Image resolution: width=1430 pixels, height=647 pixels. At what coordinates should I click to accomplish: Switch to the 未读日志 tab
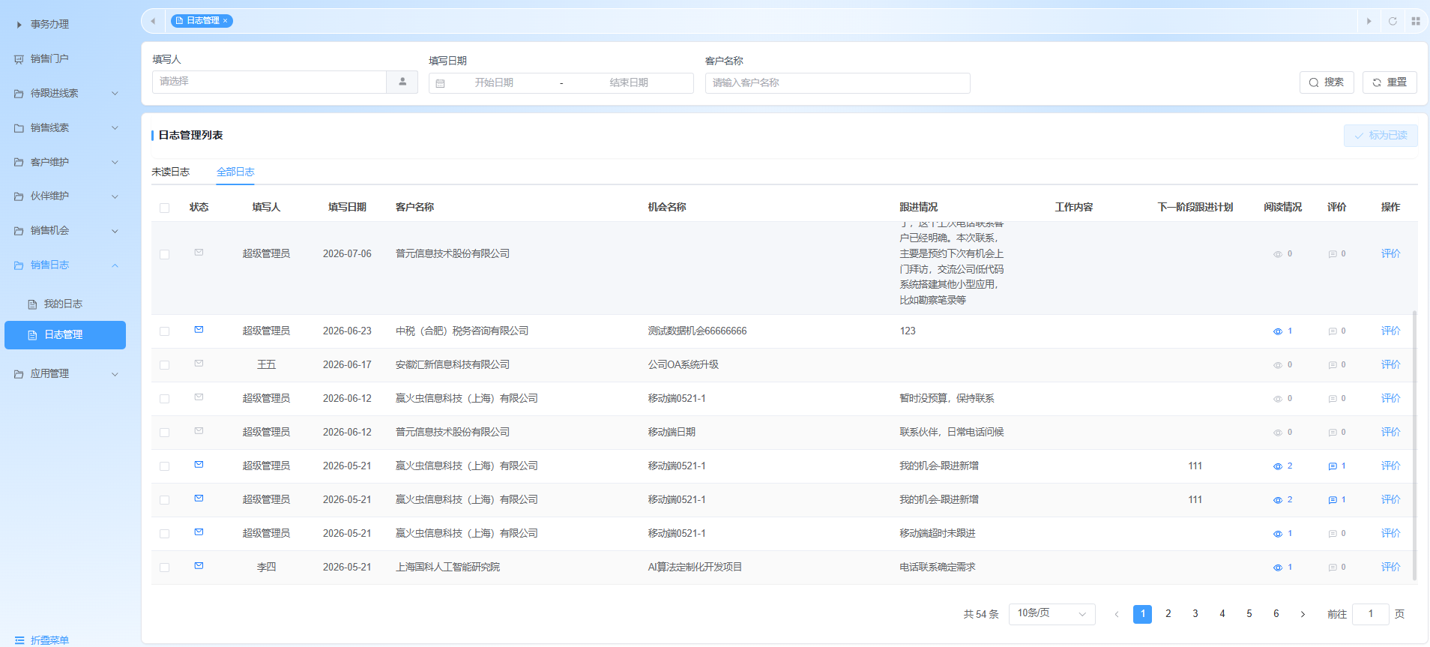171,172
